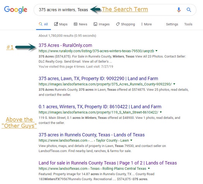Click the landsofamerica.com 375_Acres_Runnels_County URL
Screen dimensions: 203x184
(105, 84)
